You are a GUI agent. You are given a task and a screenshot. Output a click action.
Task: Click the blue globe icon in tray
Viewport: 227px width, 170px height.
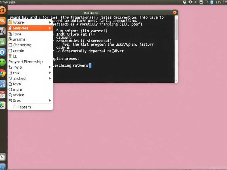pos(211,2)
